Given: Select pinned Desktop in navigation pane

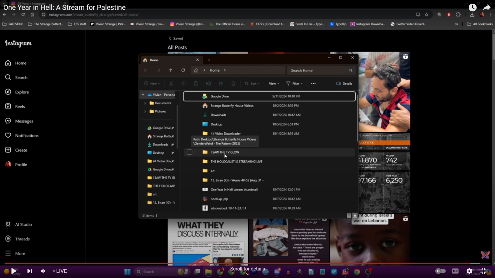Looking at the screenshot, I should coord(161,153).
